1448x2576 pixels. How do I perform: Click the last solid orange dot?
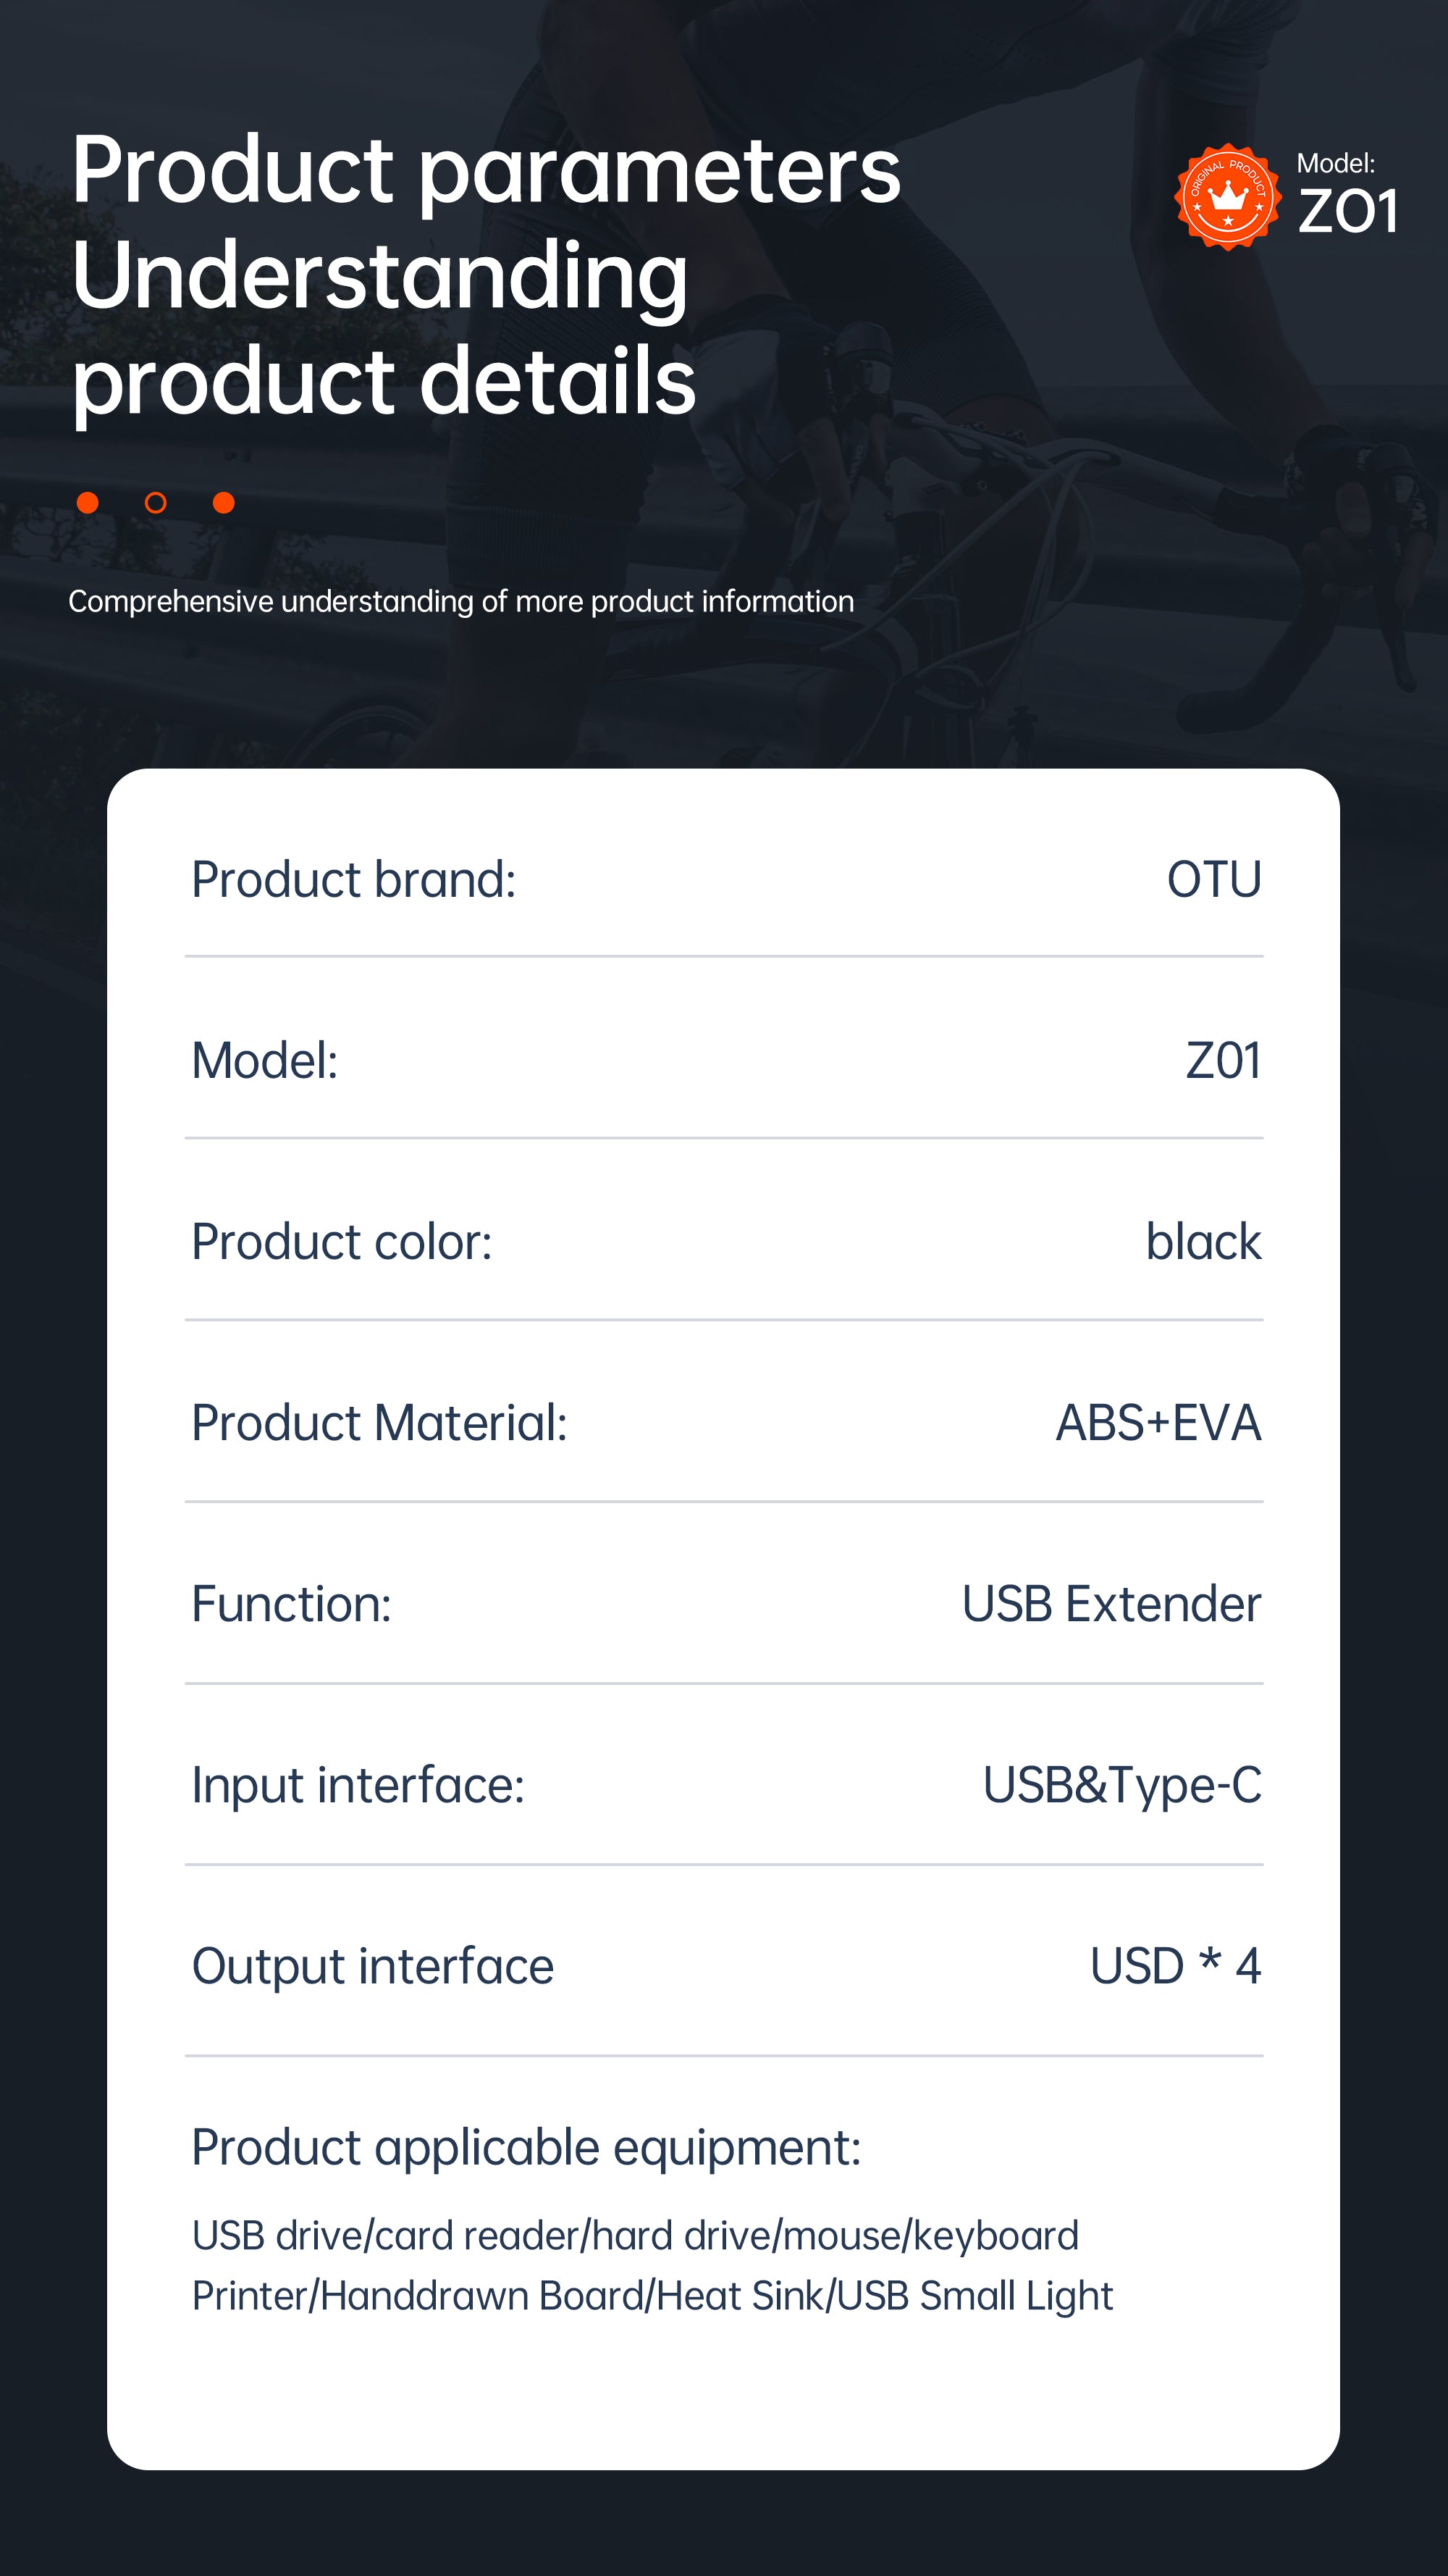tap(224, 502)
